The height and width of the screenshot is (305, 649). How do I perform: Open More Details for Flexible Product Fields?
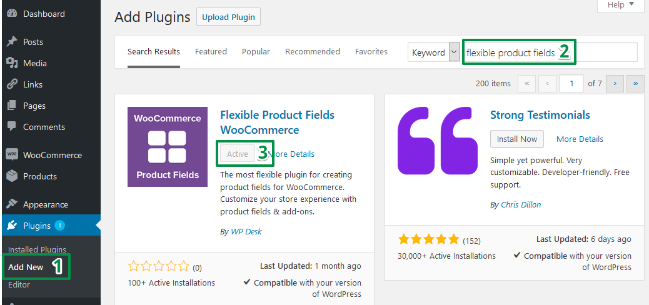pos(291,154)
